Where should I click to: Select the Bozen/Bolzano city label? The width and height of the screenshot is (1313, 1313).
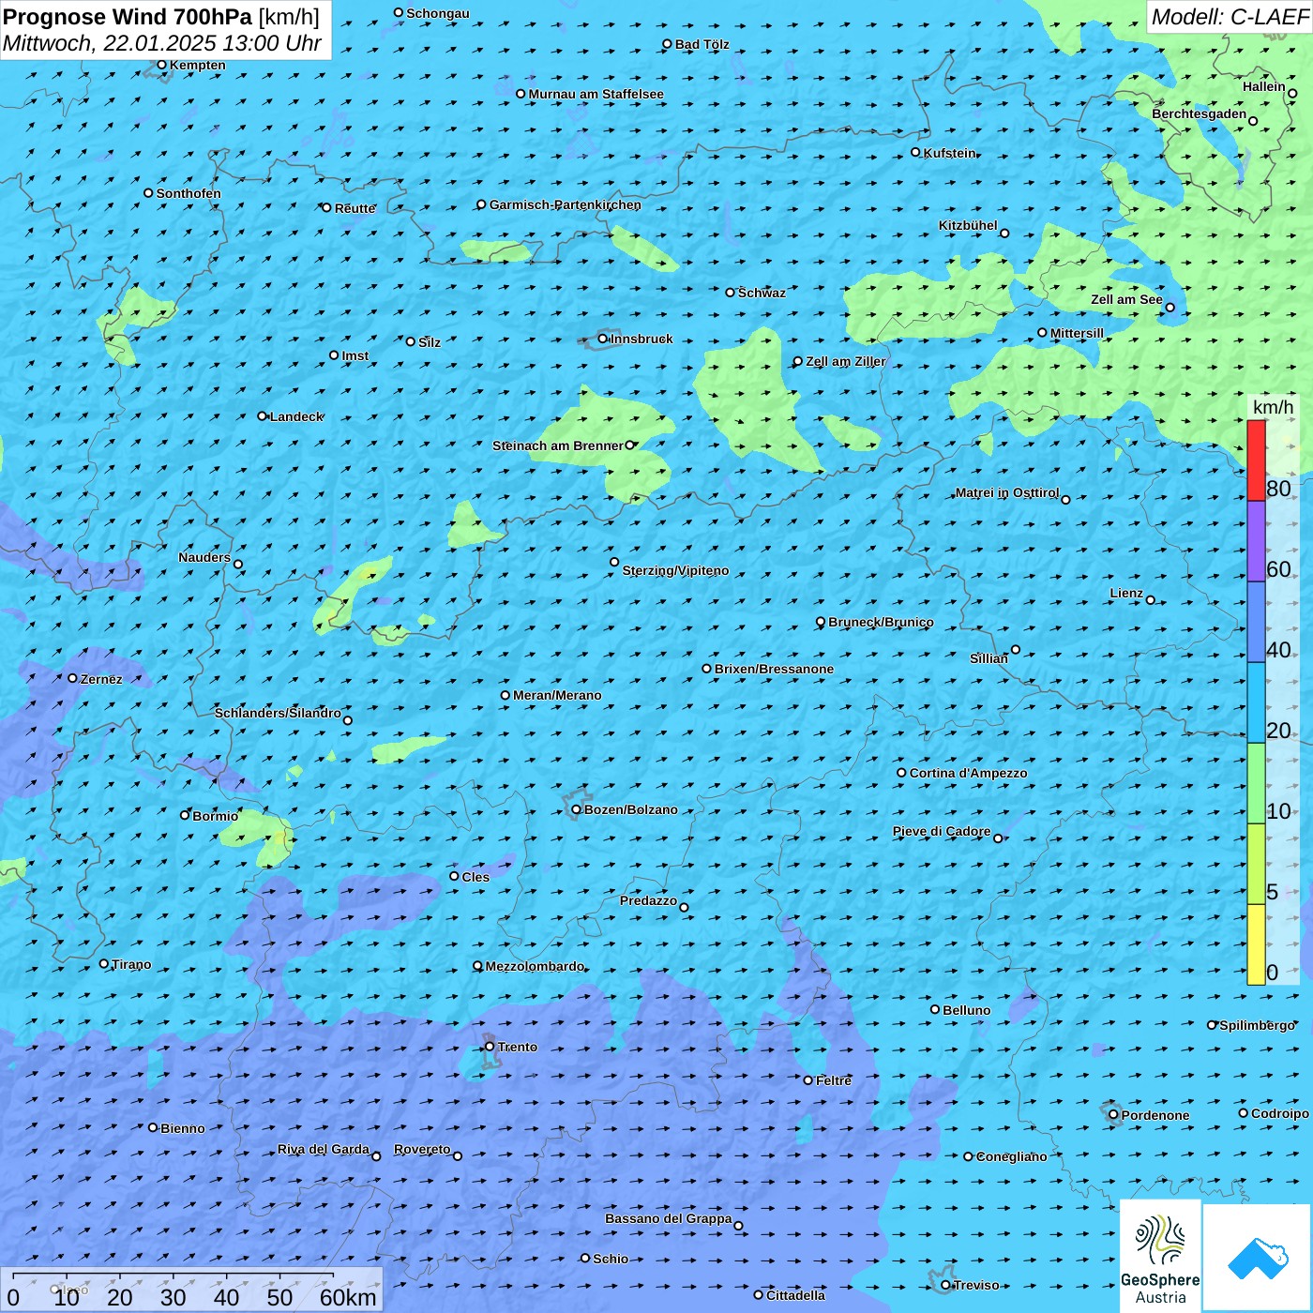point(630,809)
